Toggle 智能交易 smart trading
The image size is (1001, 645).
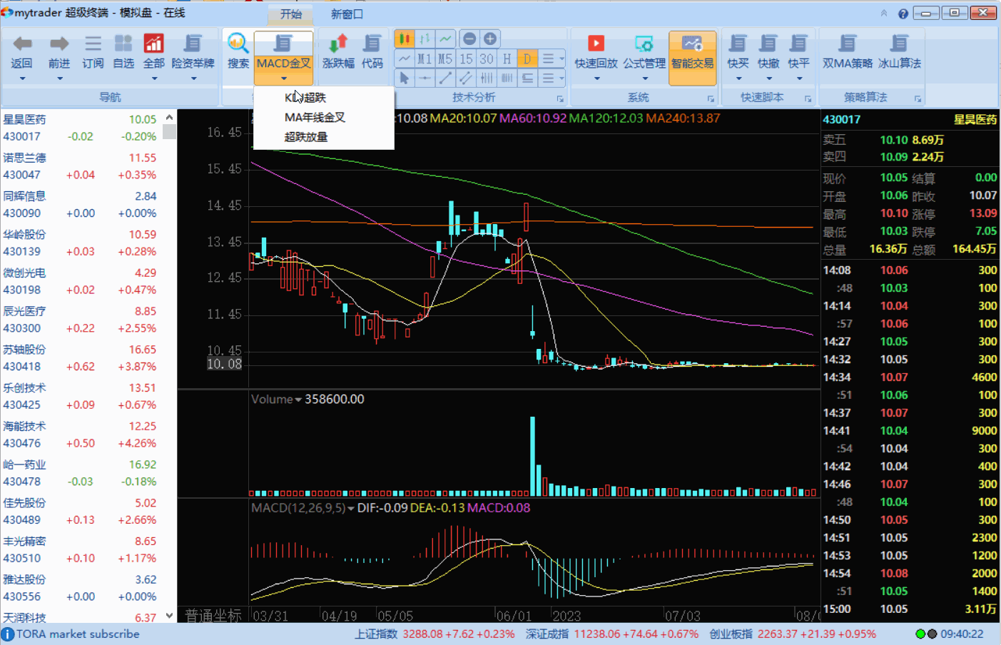[x=692, y=58]
